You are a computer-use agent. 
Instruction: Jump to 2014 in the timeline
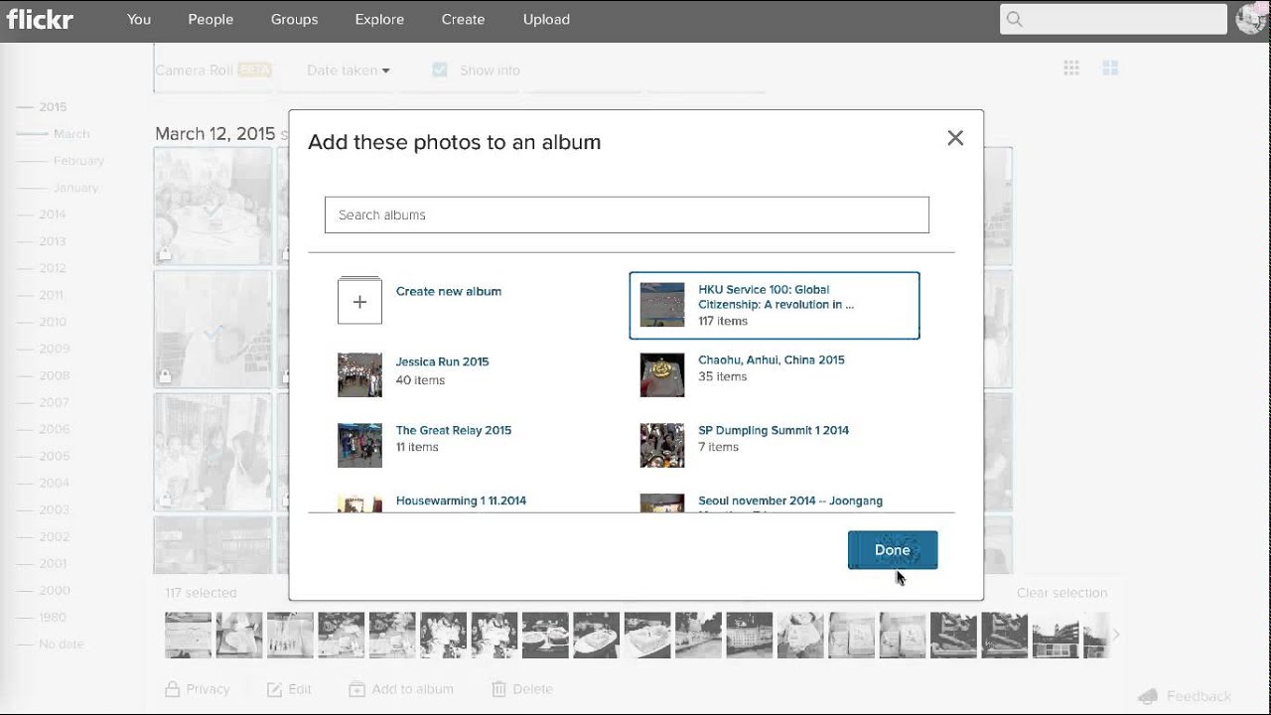click(x=53, y=214)
